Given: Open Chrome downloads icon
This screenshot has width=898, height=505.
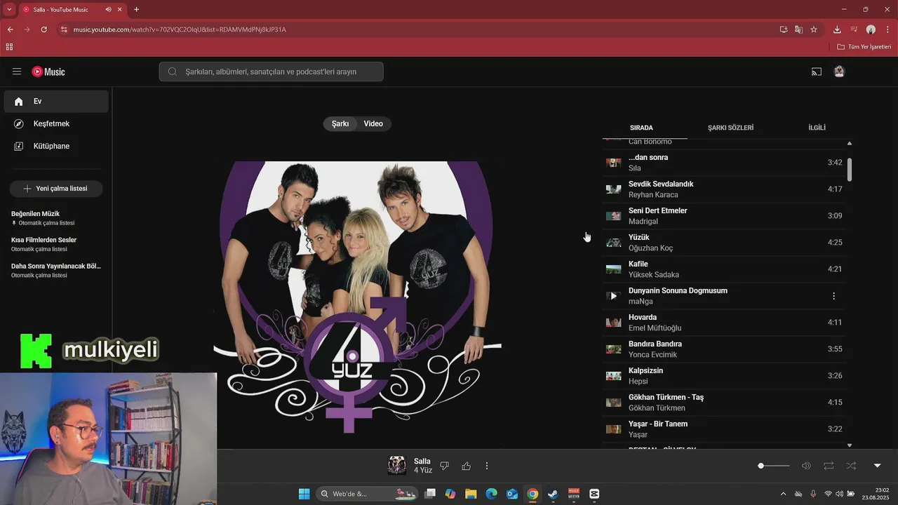Looking at the screenshot, I should click(837, 29).
